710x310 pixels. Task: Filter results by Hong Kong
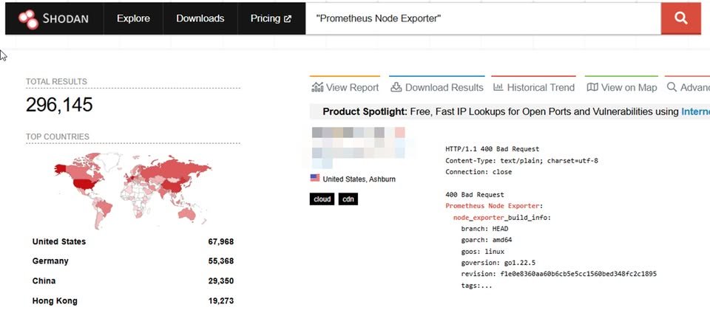(x=55, y=300)
